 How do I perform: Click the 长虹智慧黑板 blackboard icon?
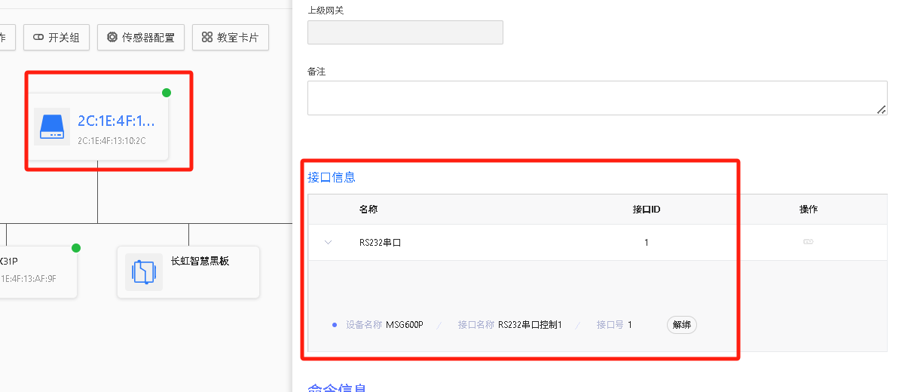pos(144,271)
